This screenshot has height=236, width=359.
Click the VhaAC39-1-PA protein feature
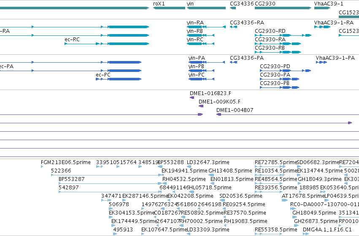tap(321, 62)
